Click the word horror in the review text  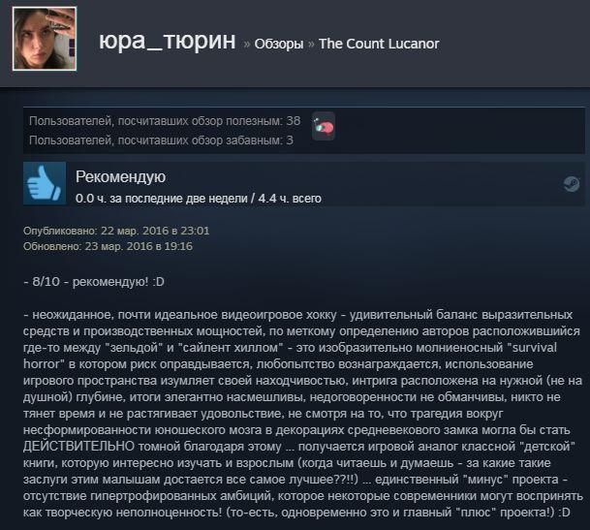[42, 364]
